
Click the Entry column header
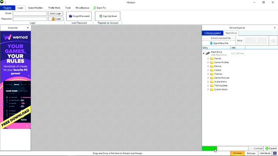tap(216, 48)
